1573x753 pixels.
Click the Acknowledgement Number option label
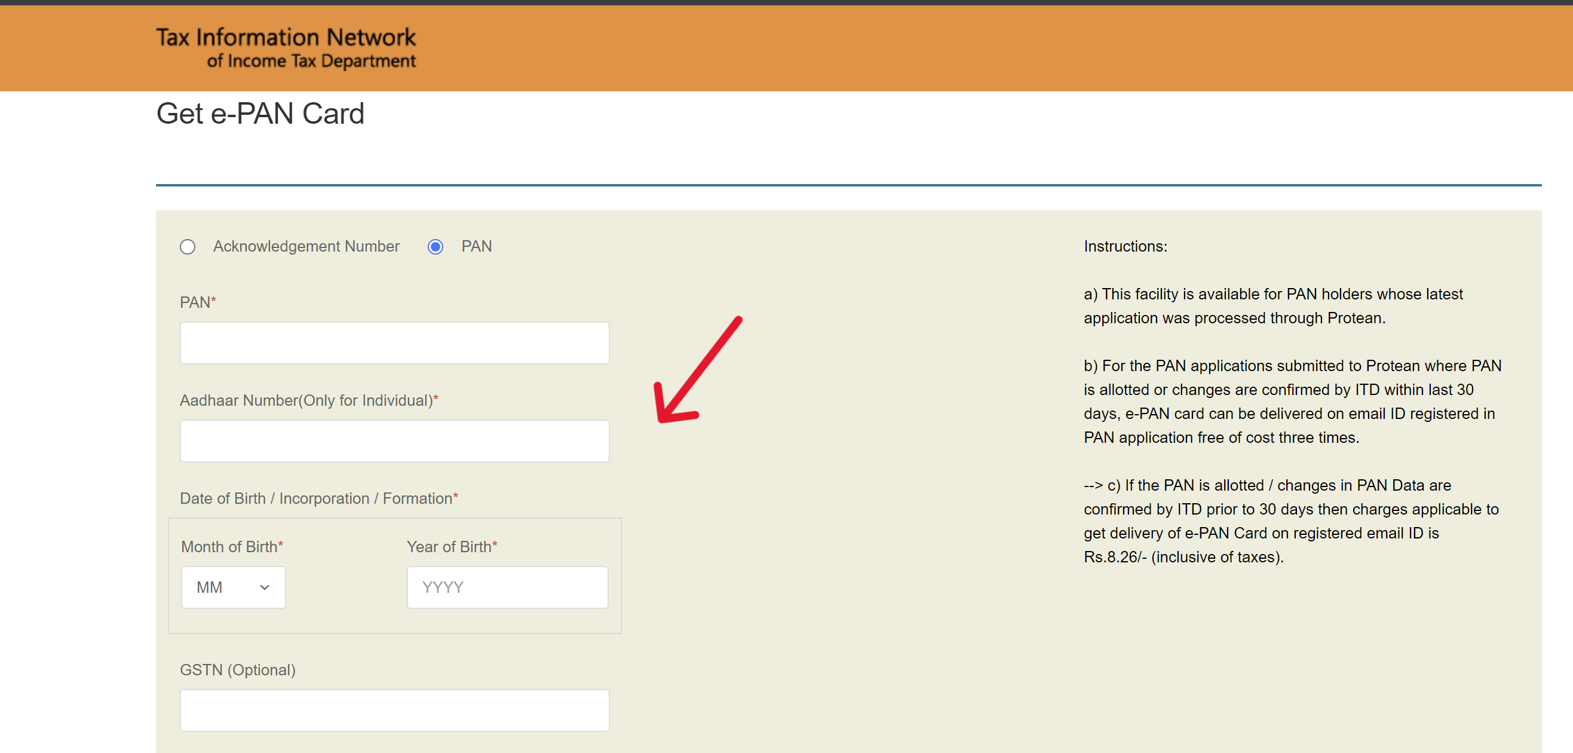pos(306,246)
